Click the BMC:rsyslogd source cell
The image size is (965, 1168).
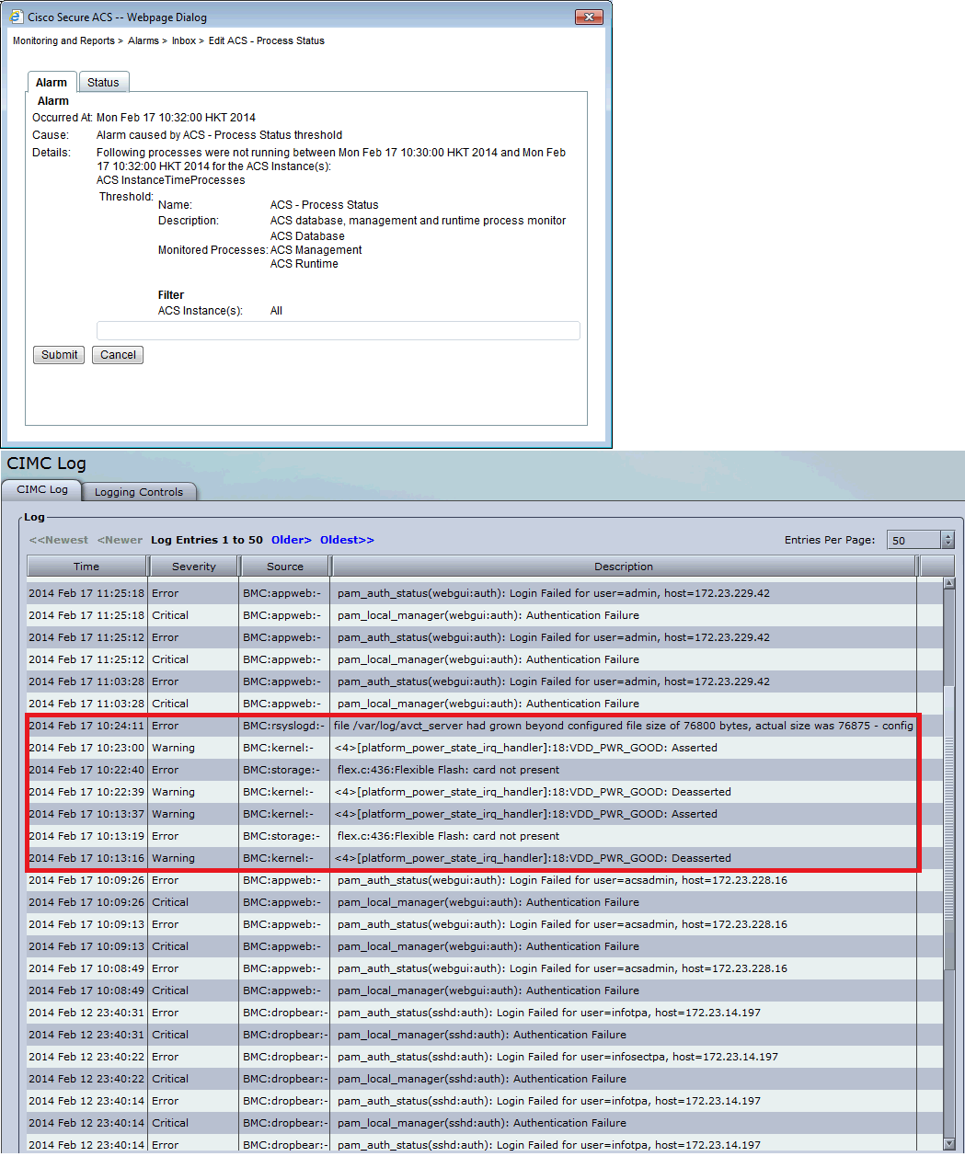[283, 726]
